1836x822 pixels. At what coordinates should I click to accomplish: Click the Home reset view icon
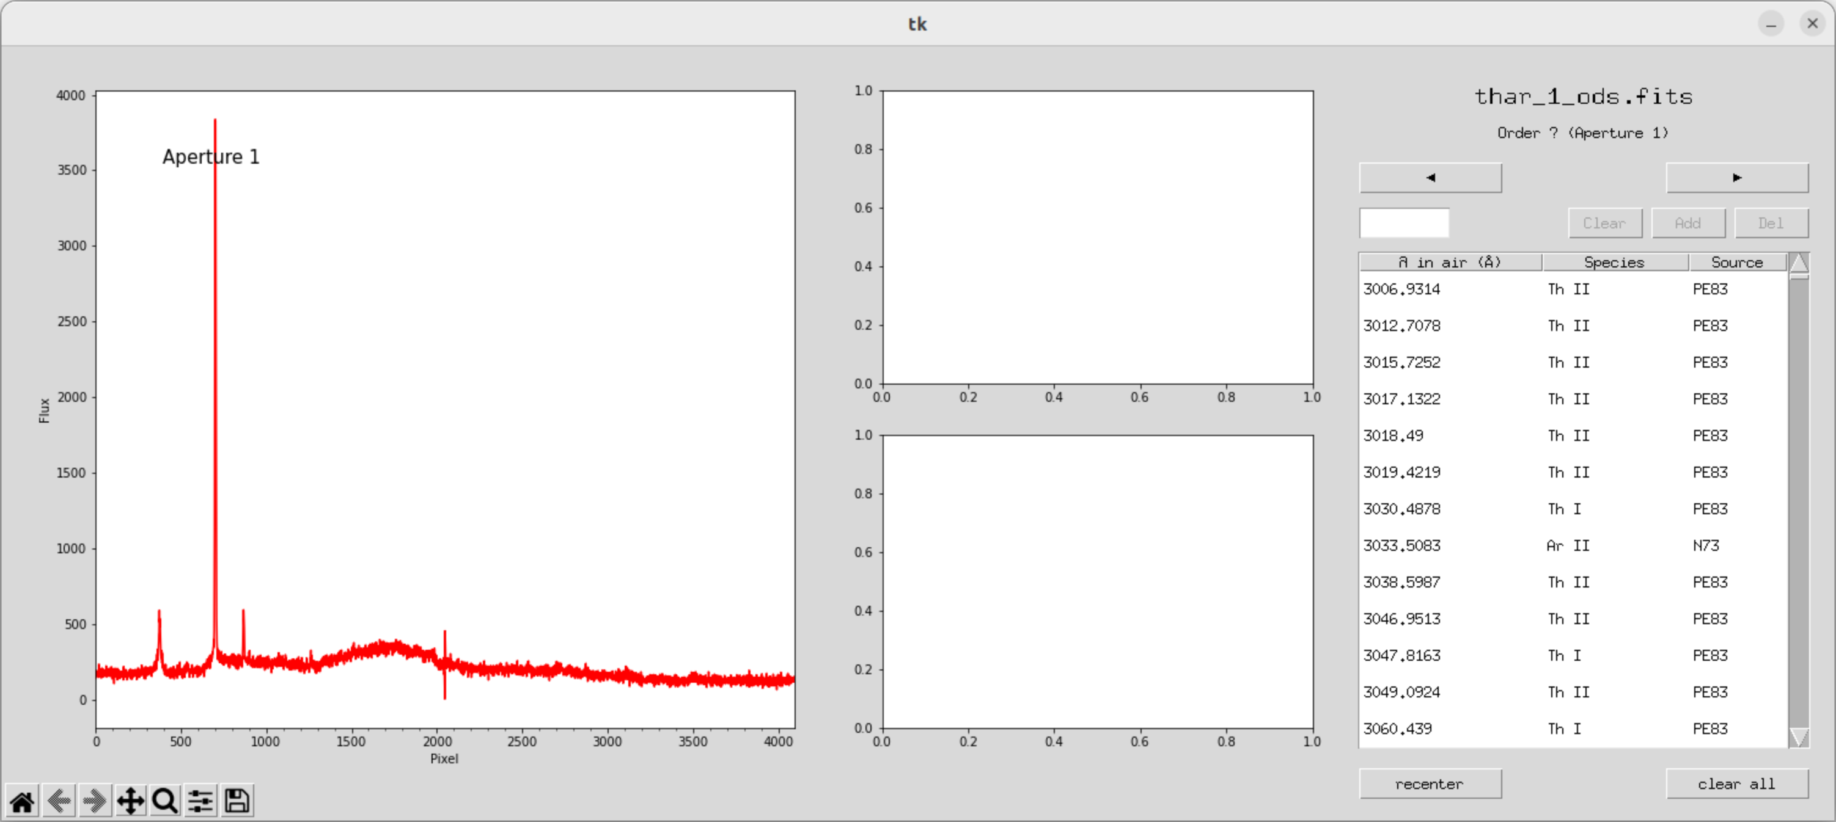coord(22,801)
